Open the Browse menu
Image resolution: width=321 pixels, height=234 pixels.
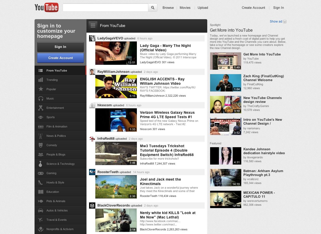click(x=168, y=8)
